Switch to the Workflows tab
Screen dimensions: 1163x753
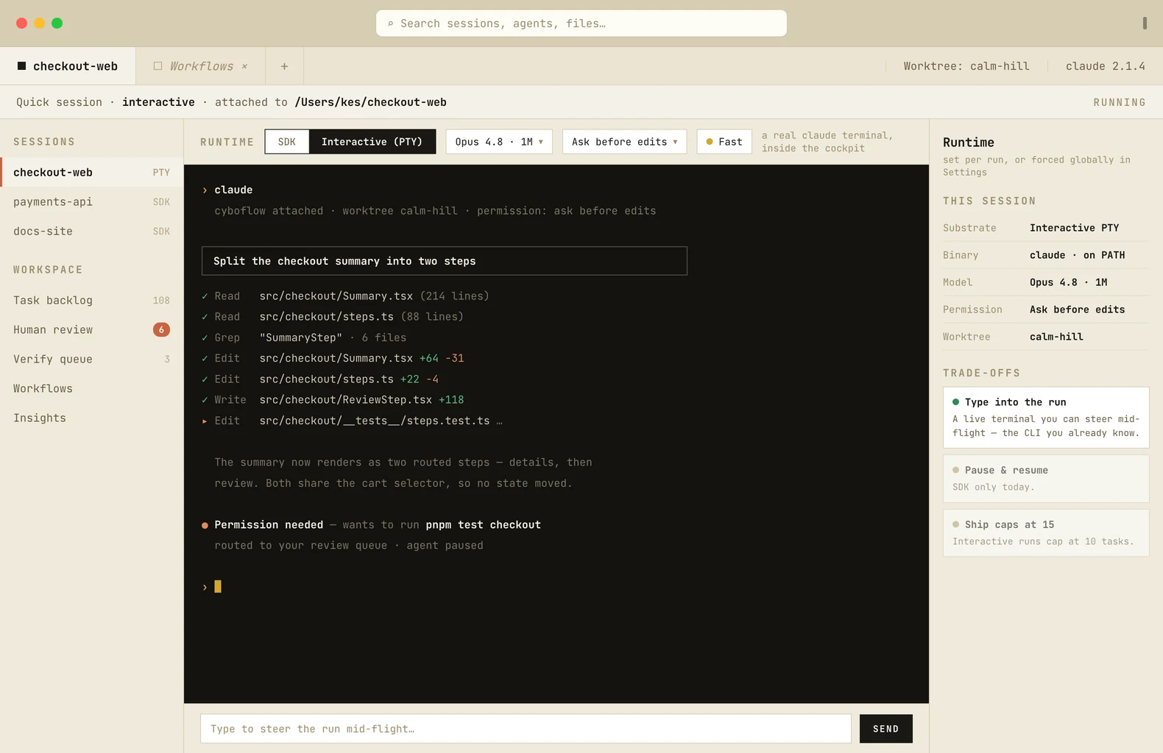pyautogui.click(x=200, y=66)
